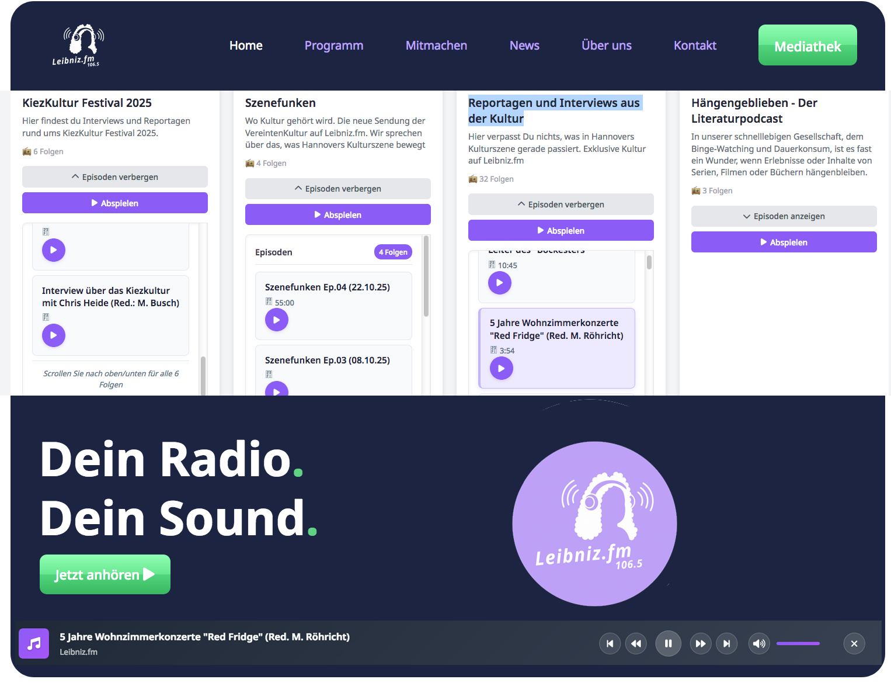Hide the Szenefunken episodes list
This screenshot has width=891, height=693.
337,189
